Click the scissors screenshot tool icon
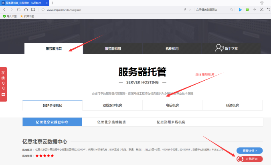This screenshot has height=165, width=271. (261, 9)
